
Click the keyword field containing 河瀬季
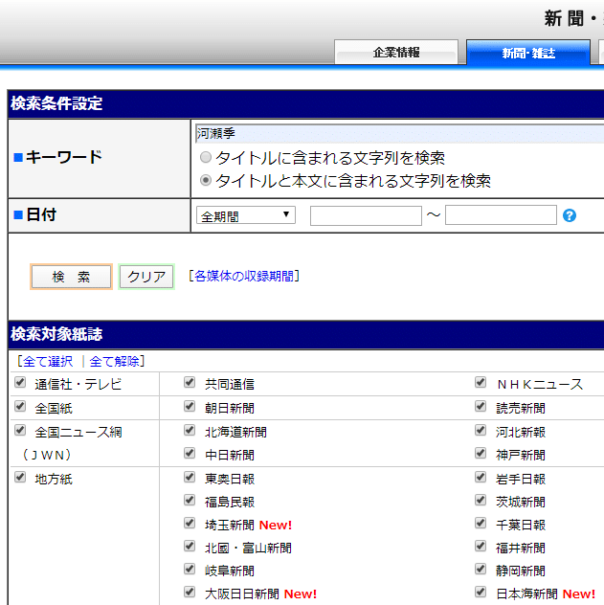pos(399,133)
